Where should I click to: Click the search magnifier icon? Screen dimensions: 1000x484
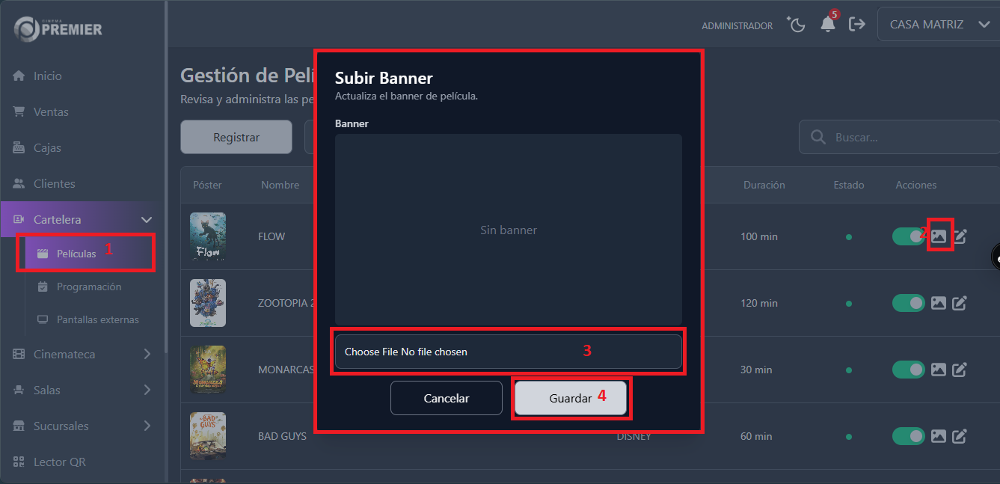tap(819, 138)
